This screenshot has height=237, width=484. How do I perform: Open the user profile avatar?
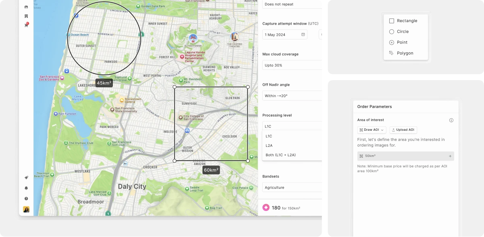tap(26, 209)
